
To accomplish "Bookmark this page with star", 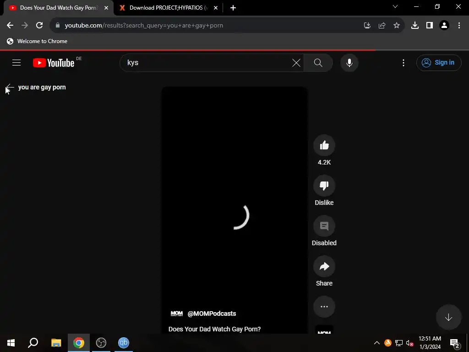I will [x=397, y=26].
